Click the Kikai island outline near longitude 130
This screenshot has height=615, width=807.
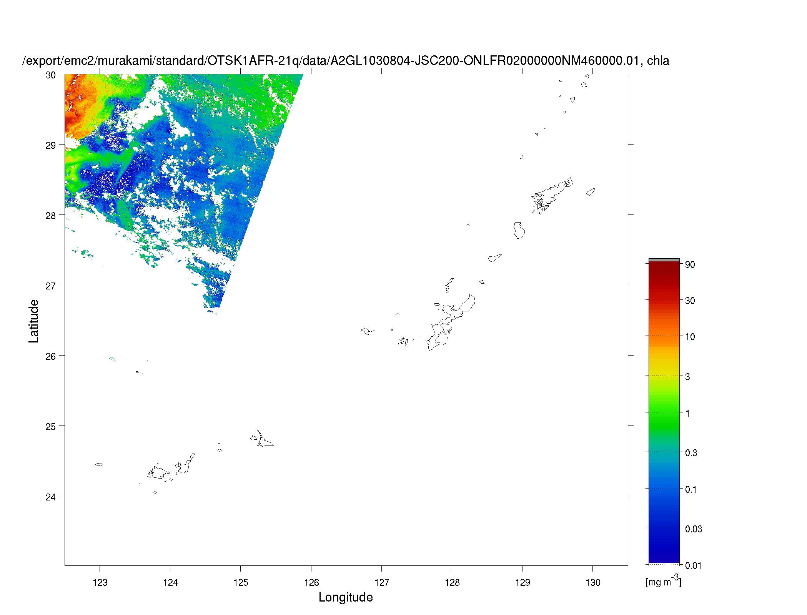point(591,191)
